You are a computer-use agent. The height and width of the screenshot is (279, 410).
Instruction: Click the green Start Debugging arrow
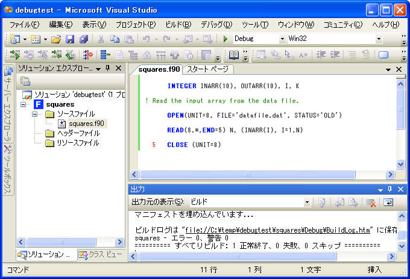pos(225,39)
